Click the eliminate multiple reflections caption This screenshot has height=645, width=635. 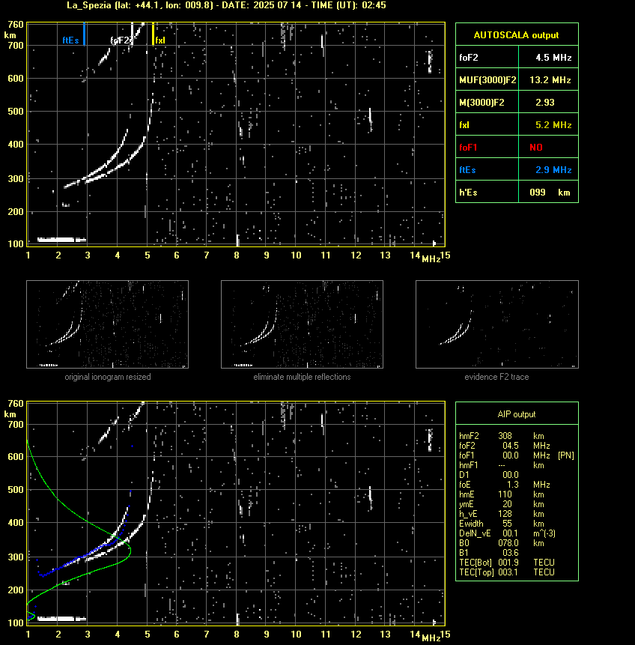tap(302, 377)
